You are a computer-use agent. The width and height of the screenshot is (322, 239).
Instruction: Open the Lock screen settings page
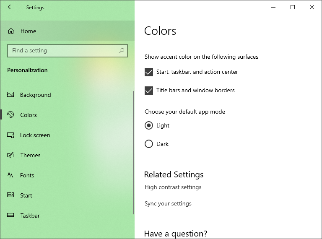35,135
